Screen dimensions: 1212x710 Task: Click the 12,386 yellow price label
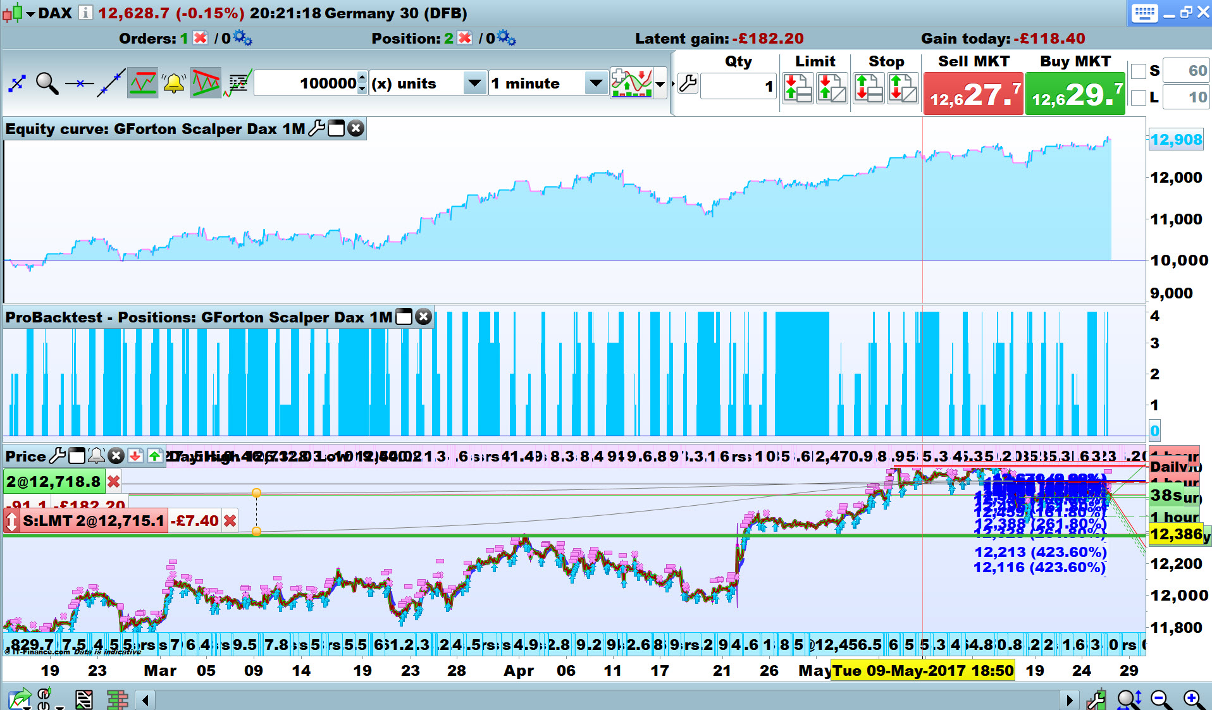pyautogui.click(x=1176, y=535)
